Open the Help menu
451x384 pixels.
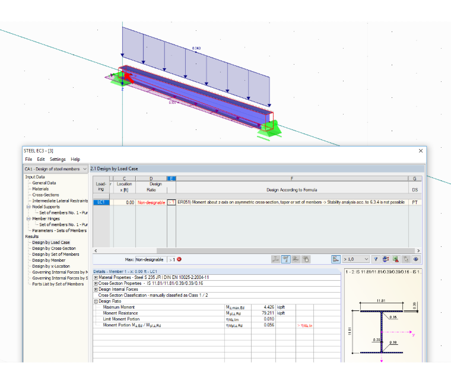pos(75,159)
